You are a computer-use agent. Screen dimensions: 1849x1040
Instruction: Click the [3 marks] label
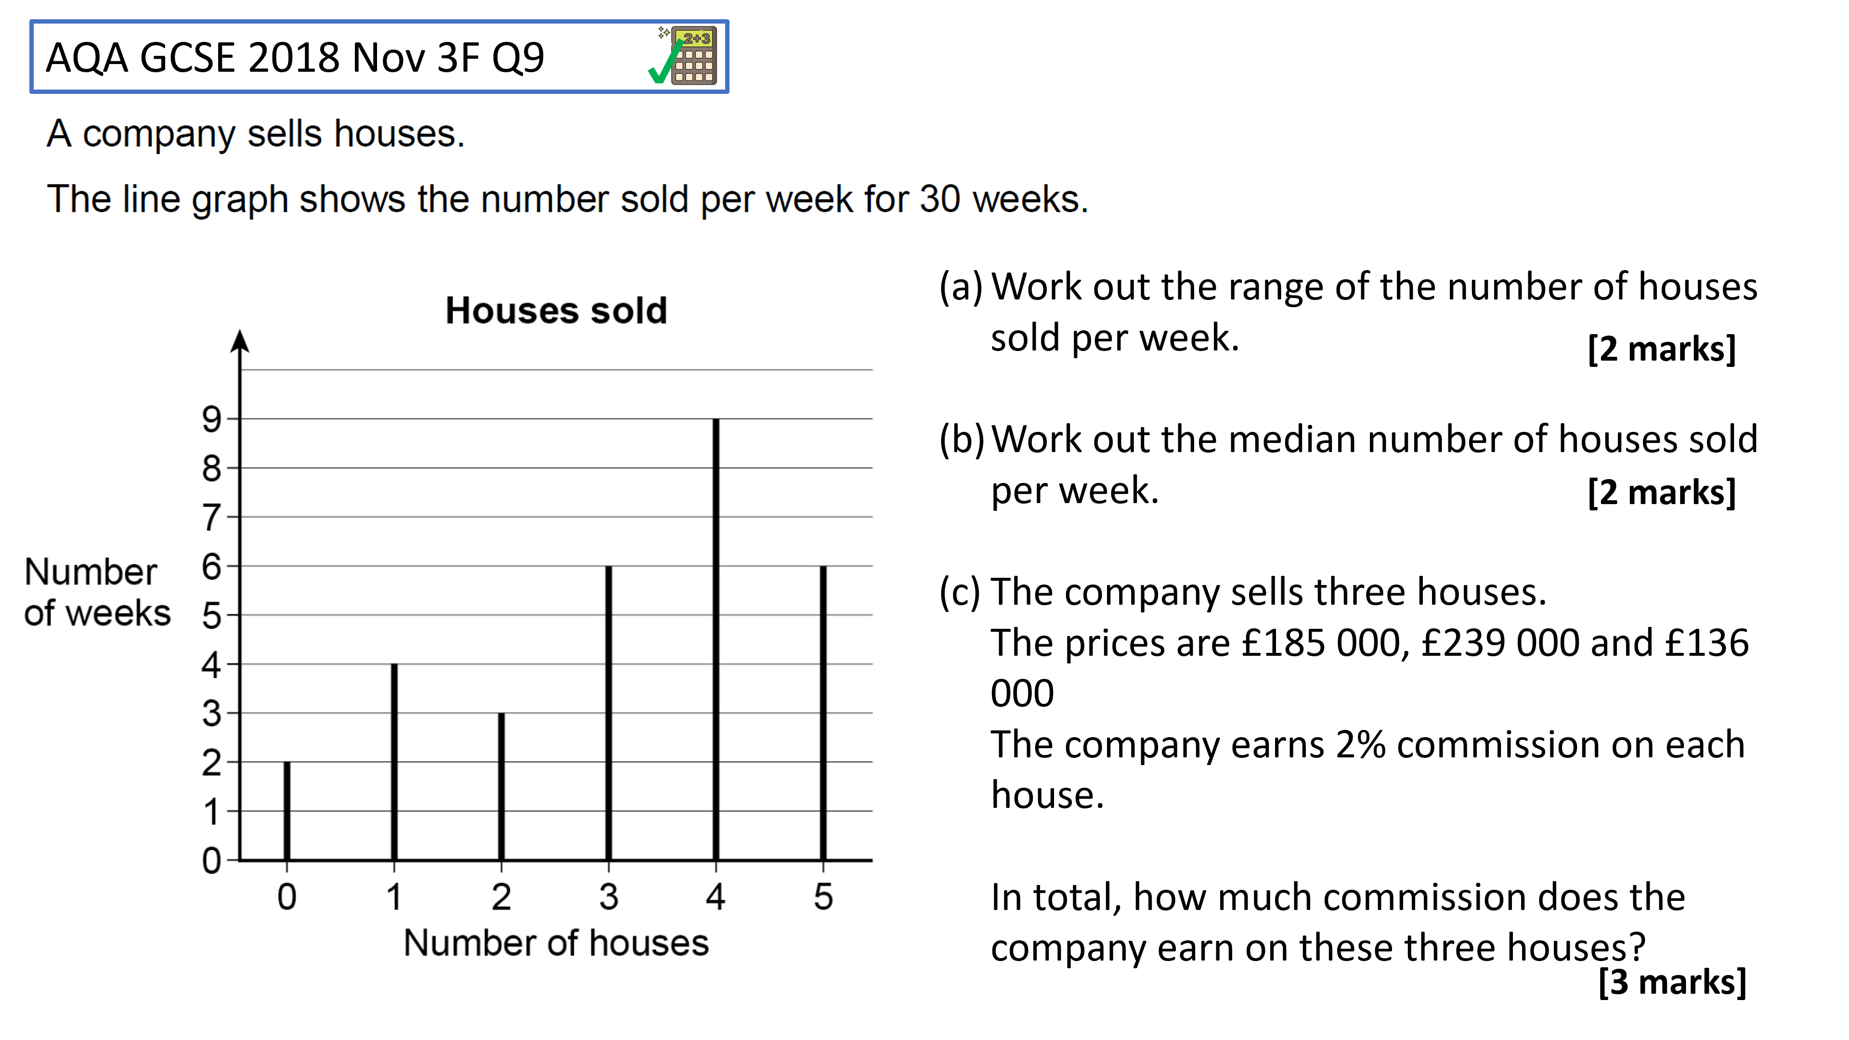tap(1672, 982)
